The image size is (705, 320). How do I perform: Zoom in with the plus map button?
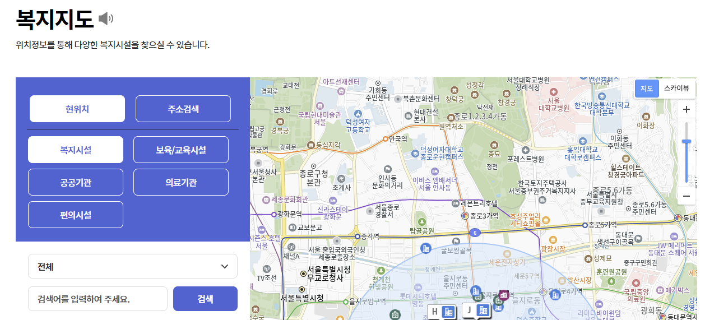pos(686,110)
